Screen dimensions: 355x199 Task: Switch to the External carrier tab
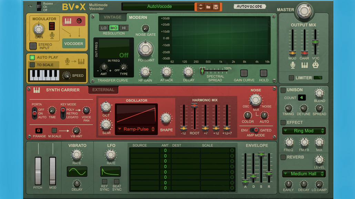tap(103, 90)
